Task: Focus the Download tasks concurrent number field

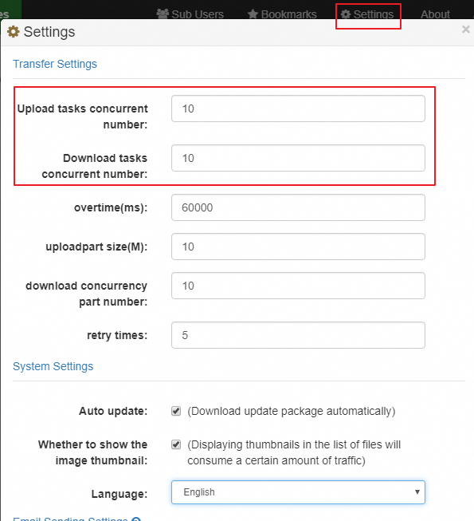Action: coord(298,158)
